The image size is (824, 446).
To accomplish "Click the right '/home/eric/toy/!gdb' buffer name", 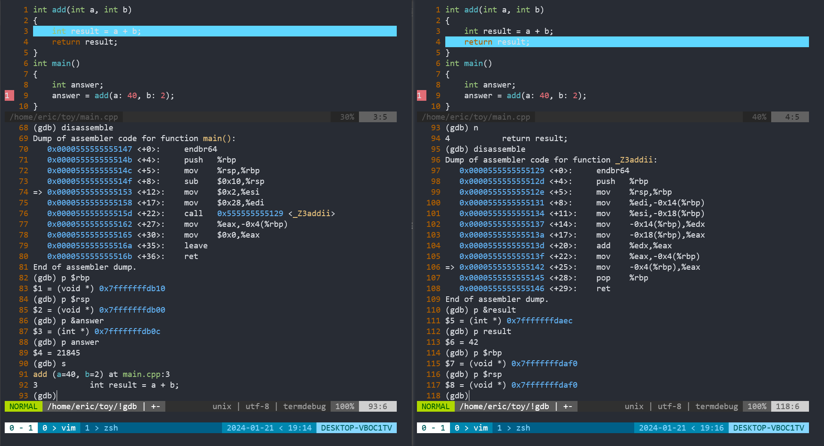I will pyautogui.click(x=504, y=407).
